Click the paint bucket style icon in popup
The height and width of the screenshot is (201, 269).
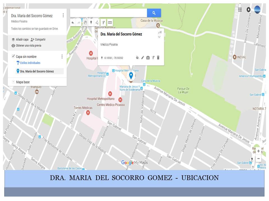[x=137, y=58]
